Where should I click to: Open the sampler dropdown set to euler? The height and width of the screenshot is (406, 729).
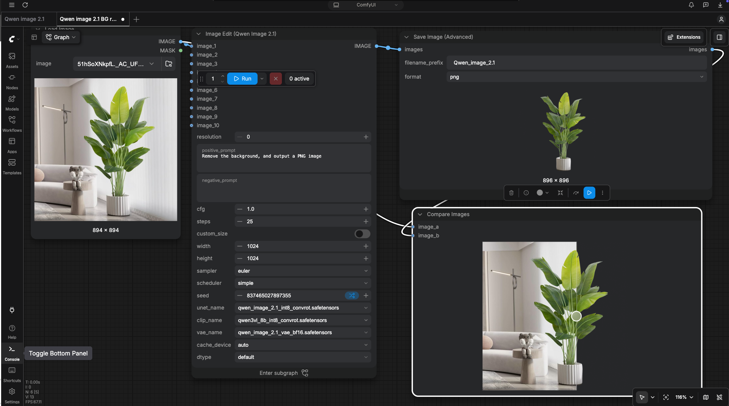[x=302, y=271]
